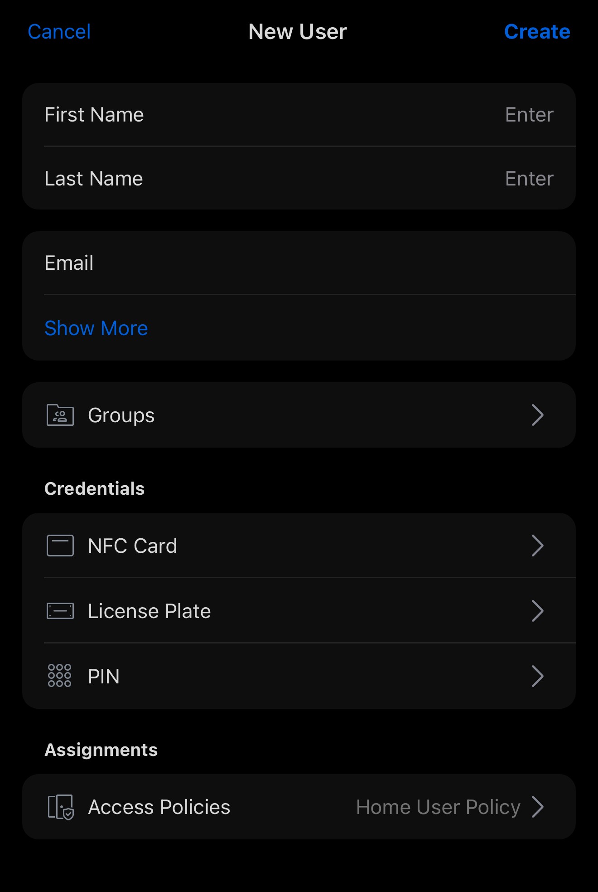Open NFC Card via chevron arrow
Screen dimensions: 598x892
(537, 546)
